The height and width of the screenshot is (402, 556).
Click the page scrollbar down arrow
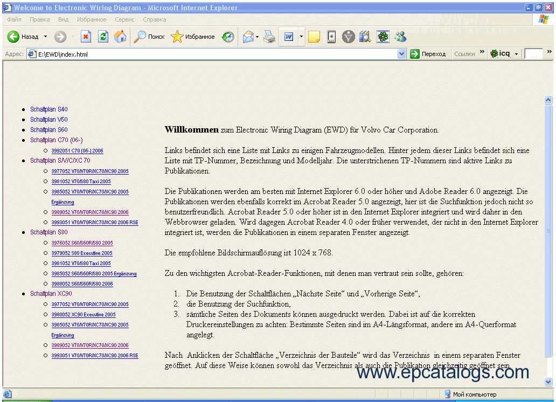[548, 382]
